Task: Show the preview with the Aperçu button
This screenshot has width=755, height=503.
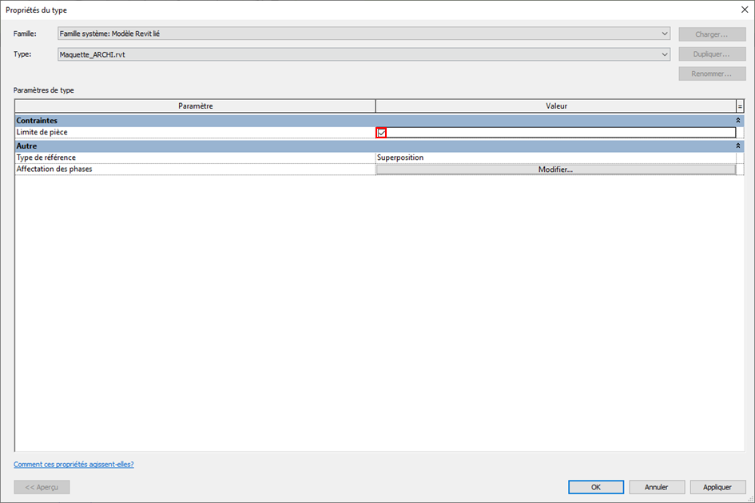Action: click(42, 487)
